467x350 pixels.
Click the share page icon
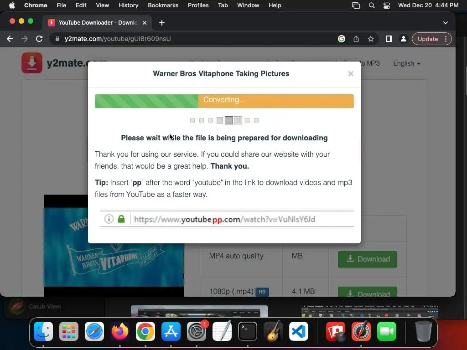(x=356, y=39)
